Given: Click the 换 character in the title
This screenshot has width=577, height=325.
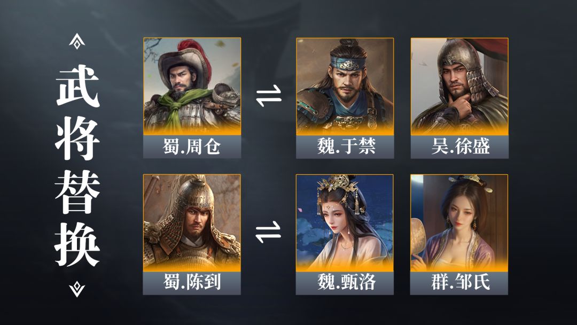Looking at the screenshot, I should (77, 245).
